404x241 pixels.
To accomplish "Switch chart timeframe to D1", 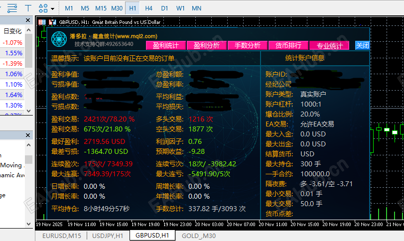I will point(164,8).
